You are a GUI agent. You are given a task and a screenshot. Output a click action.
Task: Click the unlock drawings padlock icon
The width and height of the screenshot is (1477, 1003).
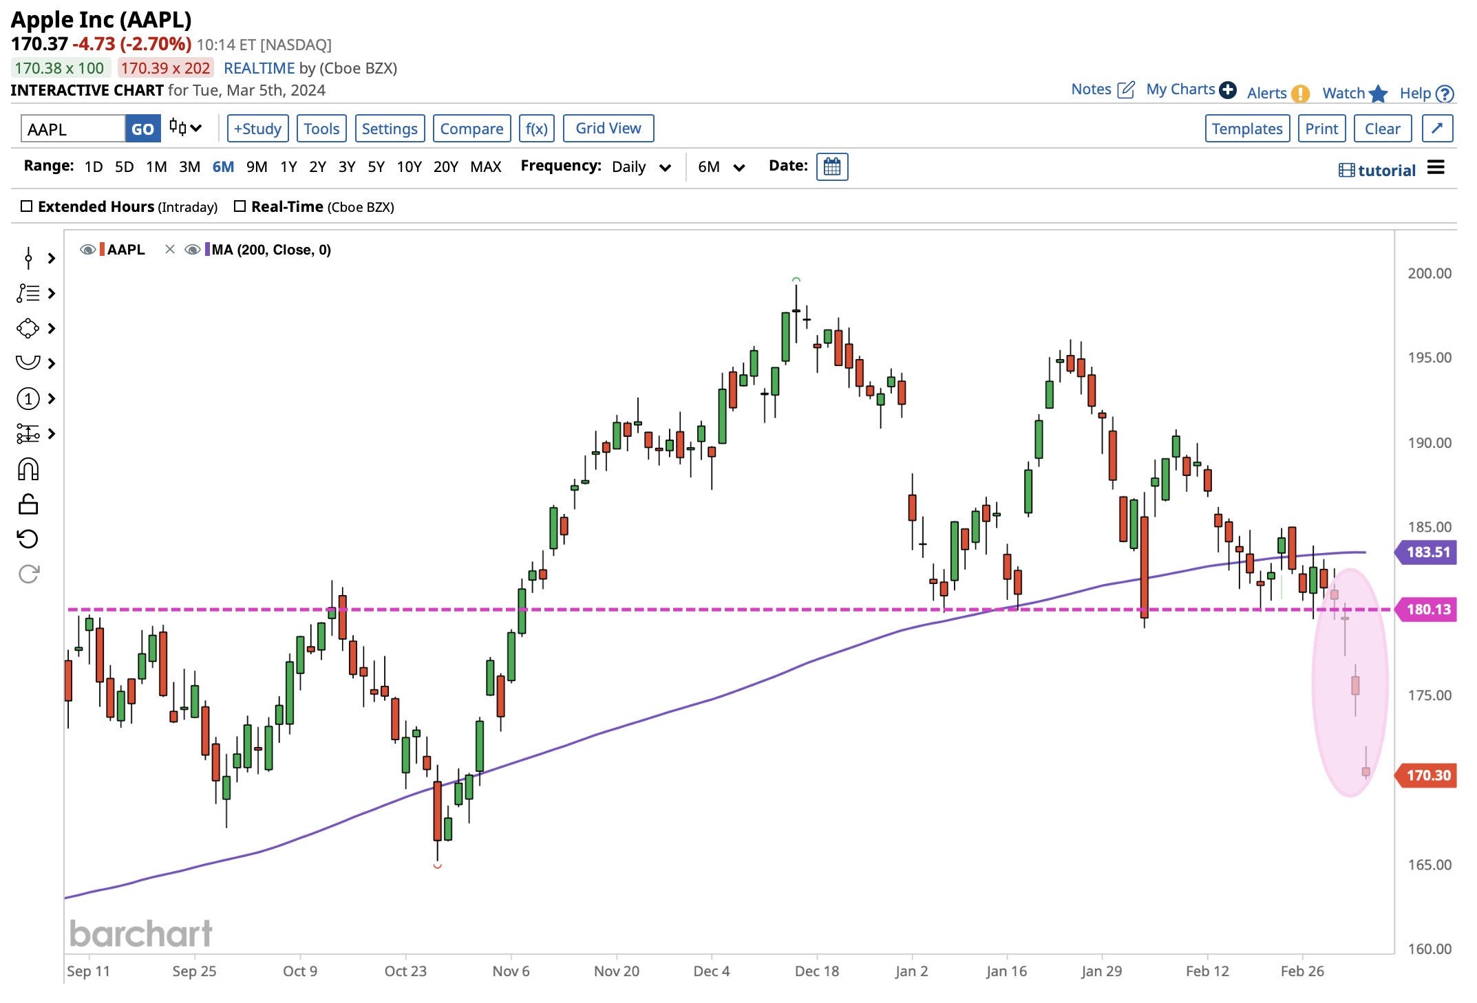pyautogui.click(x=28, y=505)
